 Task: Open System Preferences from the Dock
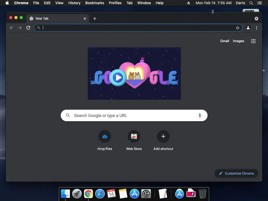[x=146, y=194]
